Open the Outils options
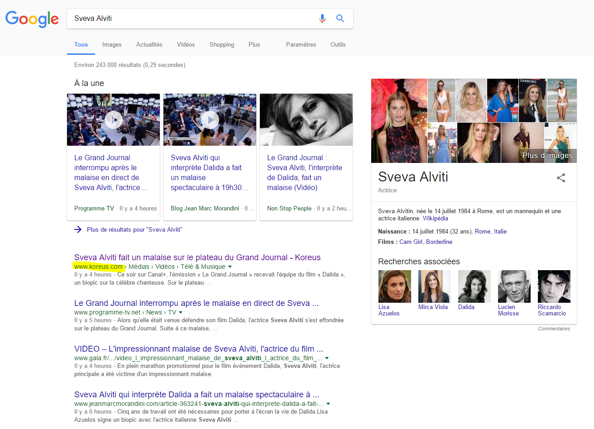 click(x=338, y=44)
